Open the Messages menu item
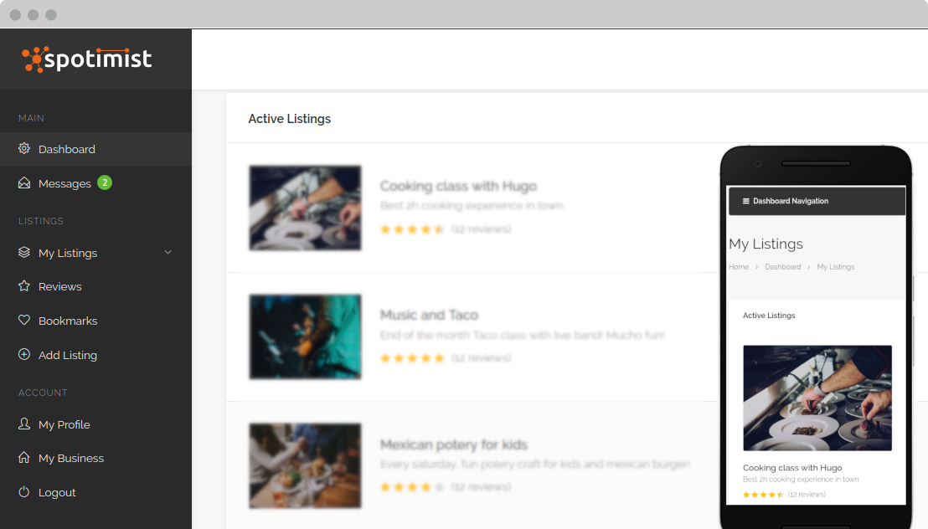The width and height of the screenshot is (928, 529). pyautogui.click(x=64, y=183)
